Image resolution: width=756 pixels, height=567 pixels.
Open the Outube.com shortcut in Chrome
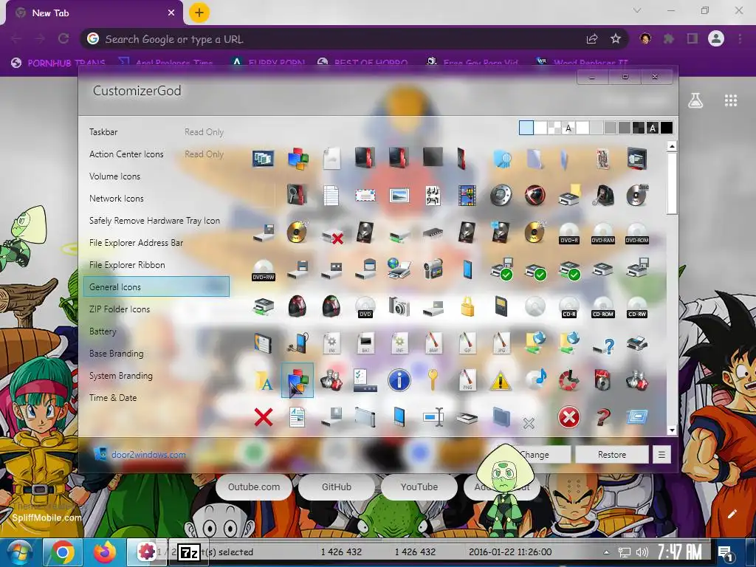254,487
